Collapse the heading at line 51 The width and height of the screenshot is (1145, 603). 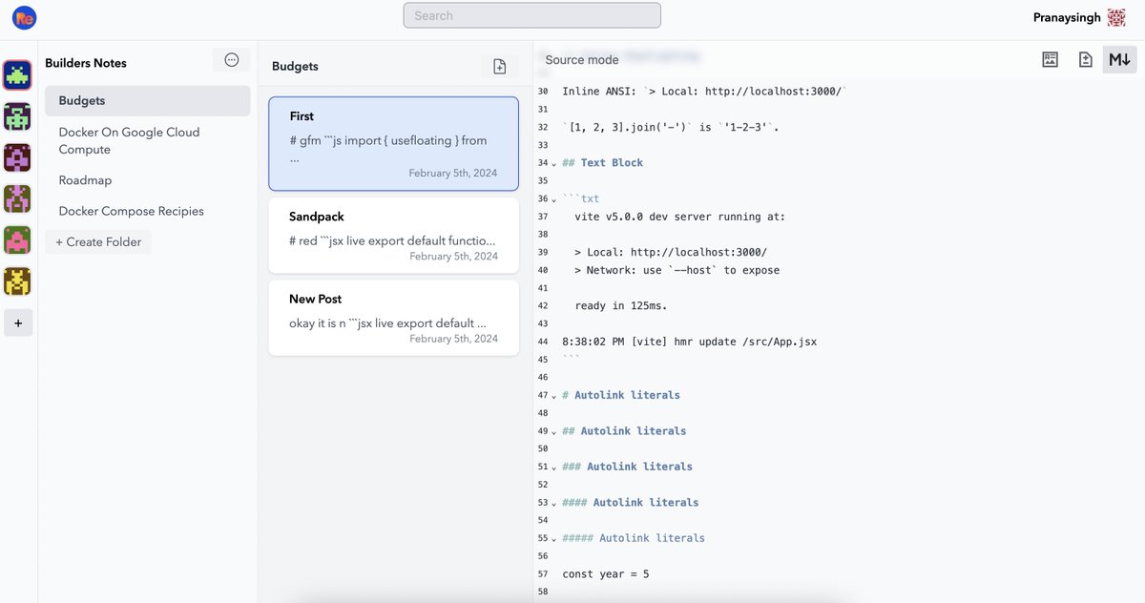tap(553, 468)
